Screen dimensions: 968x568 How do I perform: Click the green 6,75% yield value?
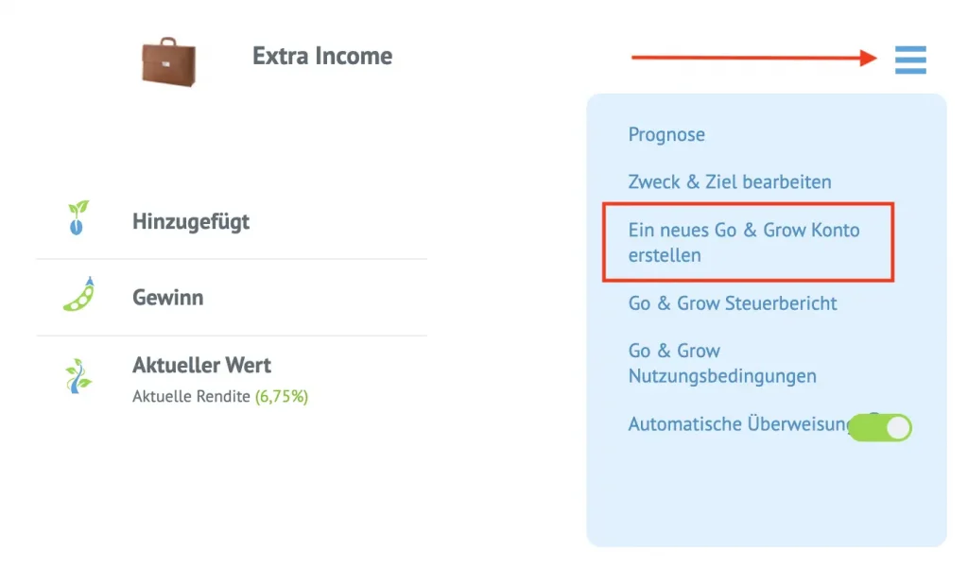[282, 397]
